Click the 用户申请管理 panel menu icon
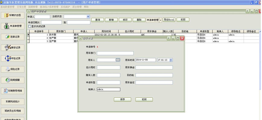Image resolution: width=262 pixels, height=120 pixels. [x=29, y=11]
